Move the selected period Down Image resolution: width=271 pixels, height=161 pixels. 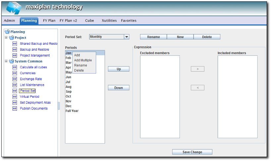pos(119,88)
